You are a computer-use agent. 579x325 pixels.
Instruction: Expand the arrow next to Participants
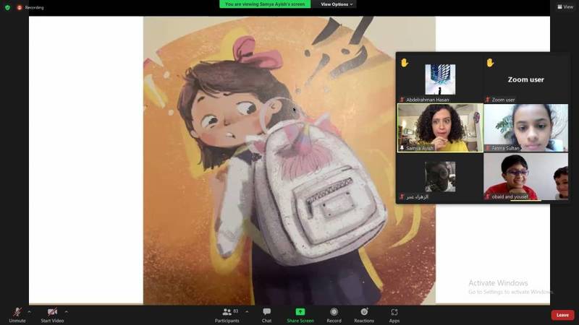pyautogui.click(x=247, y=312)
